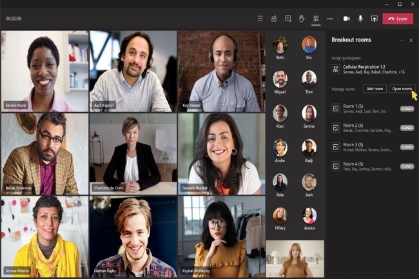Open the participants list icon
This screenshot has width=419, height=279.
260,19
